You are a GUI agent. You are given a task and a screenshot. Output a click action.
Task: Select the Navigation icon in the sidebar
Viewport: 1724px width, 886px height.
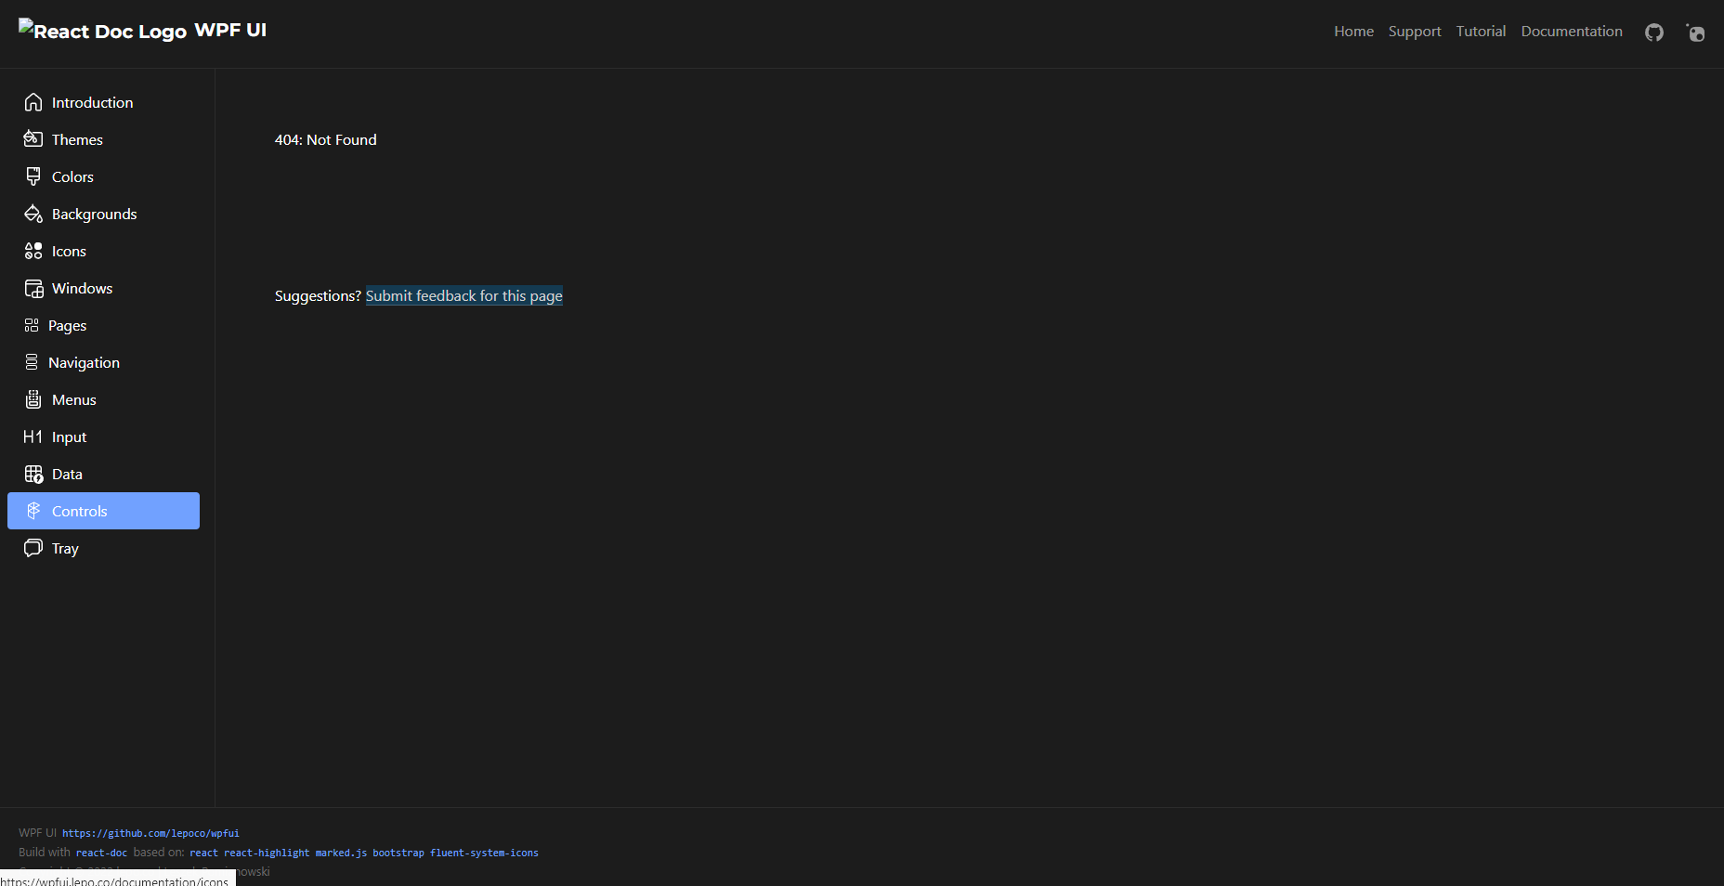tap(33, 362)
